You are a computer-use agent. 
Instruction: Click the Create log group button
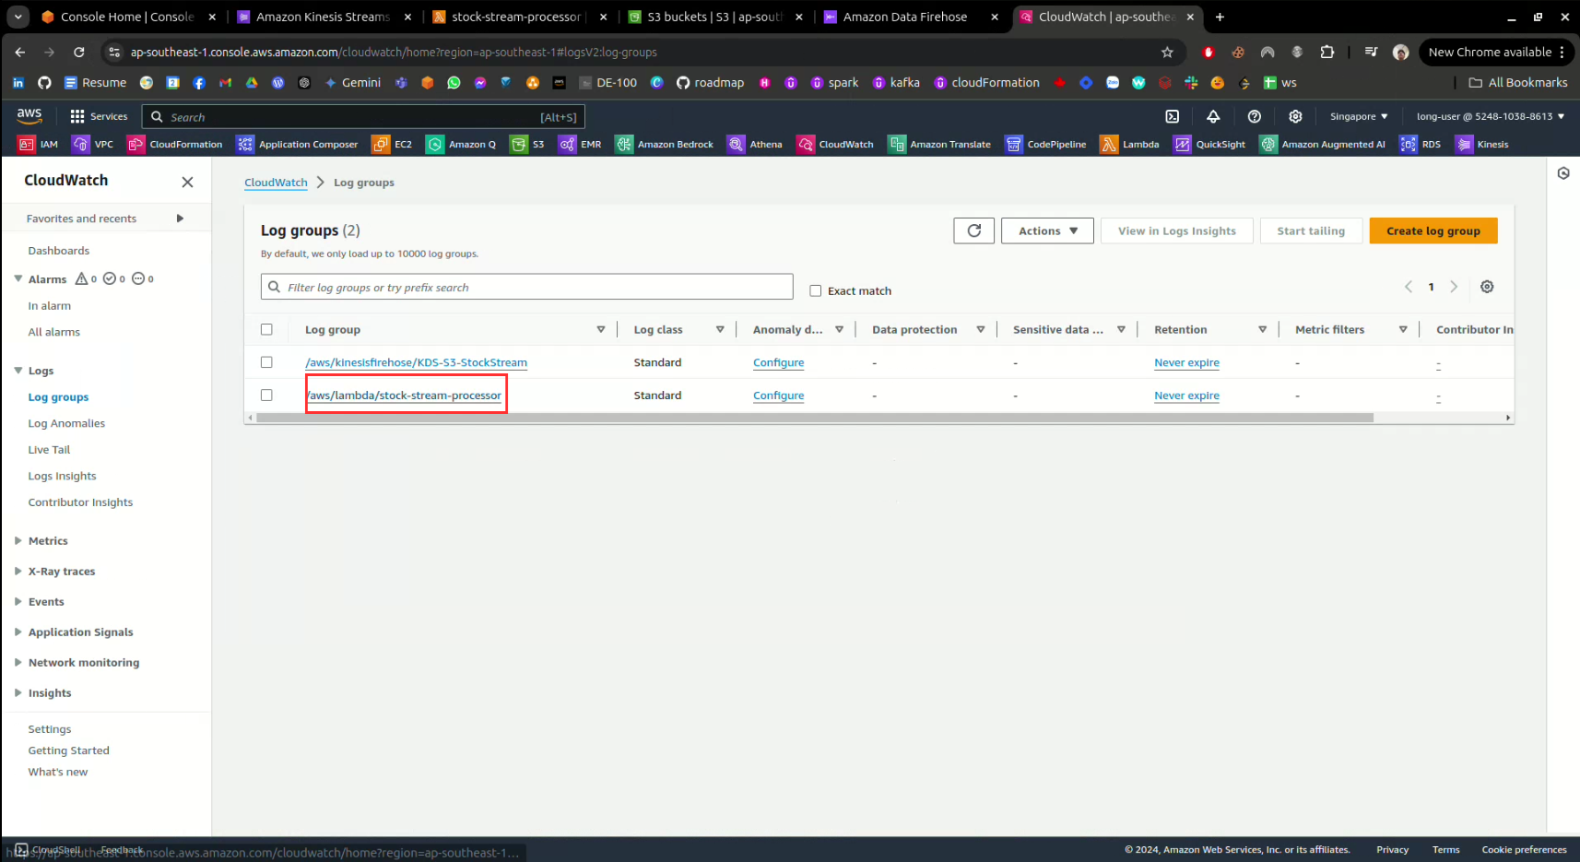click(x=1433, y=230)
